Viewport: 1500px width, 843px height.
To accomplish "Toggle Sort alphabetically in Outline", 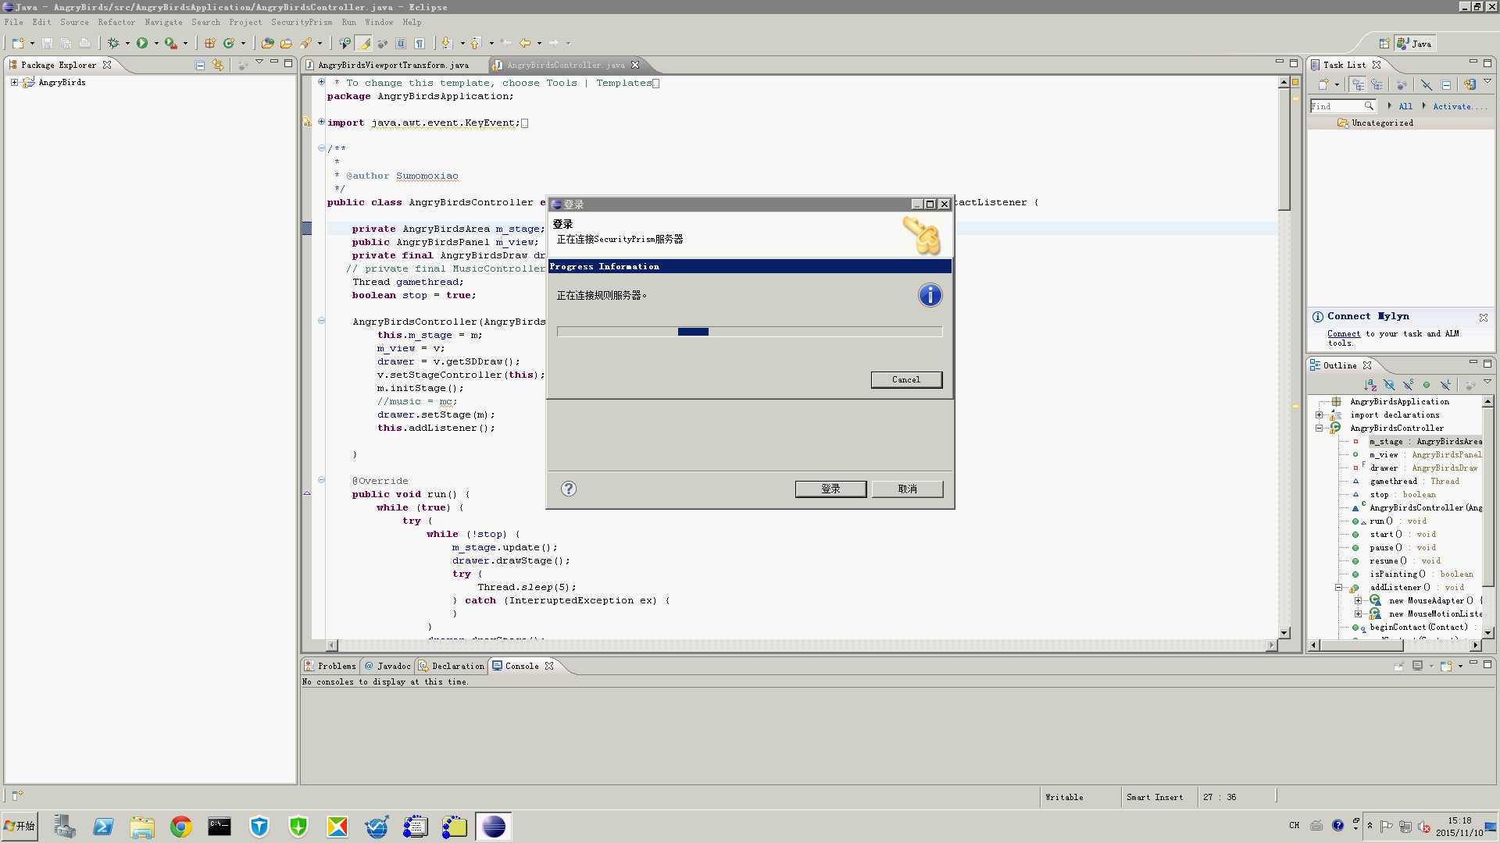I will [x=1370, y=385].
